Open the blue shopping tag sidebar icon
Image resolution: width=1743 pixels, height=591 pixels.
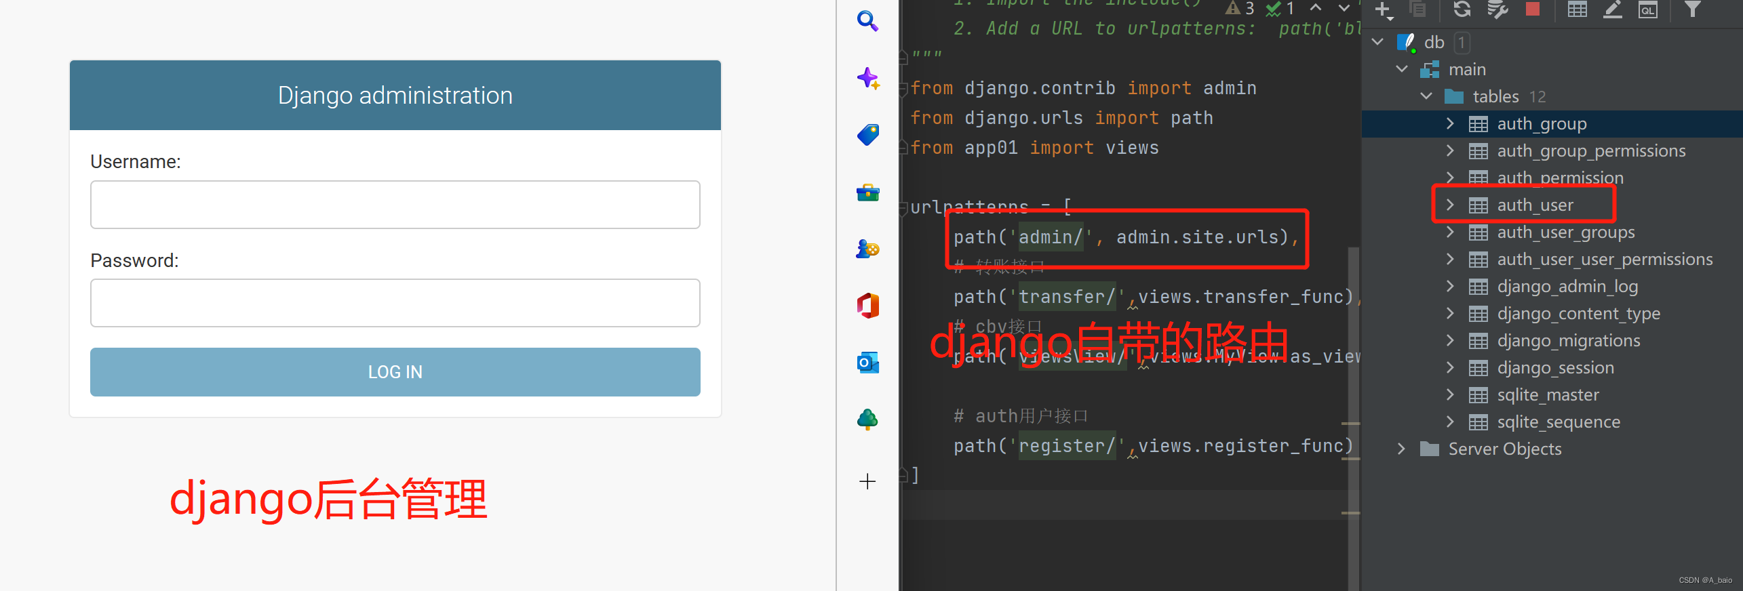coord(868,135)
